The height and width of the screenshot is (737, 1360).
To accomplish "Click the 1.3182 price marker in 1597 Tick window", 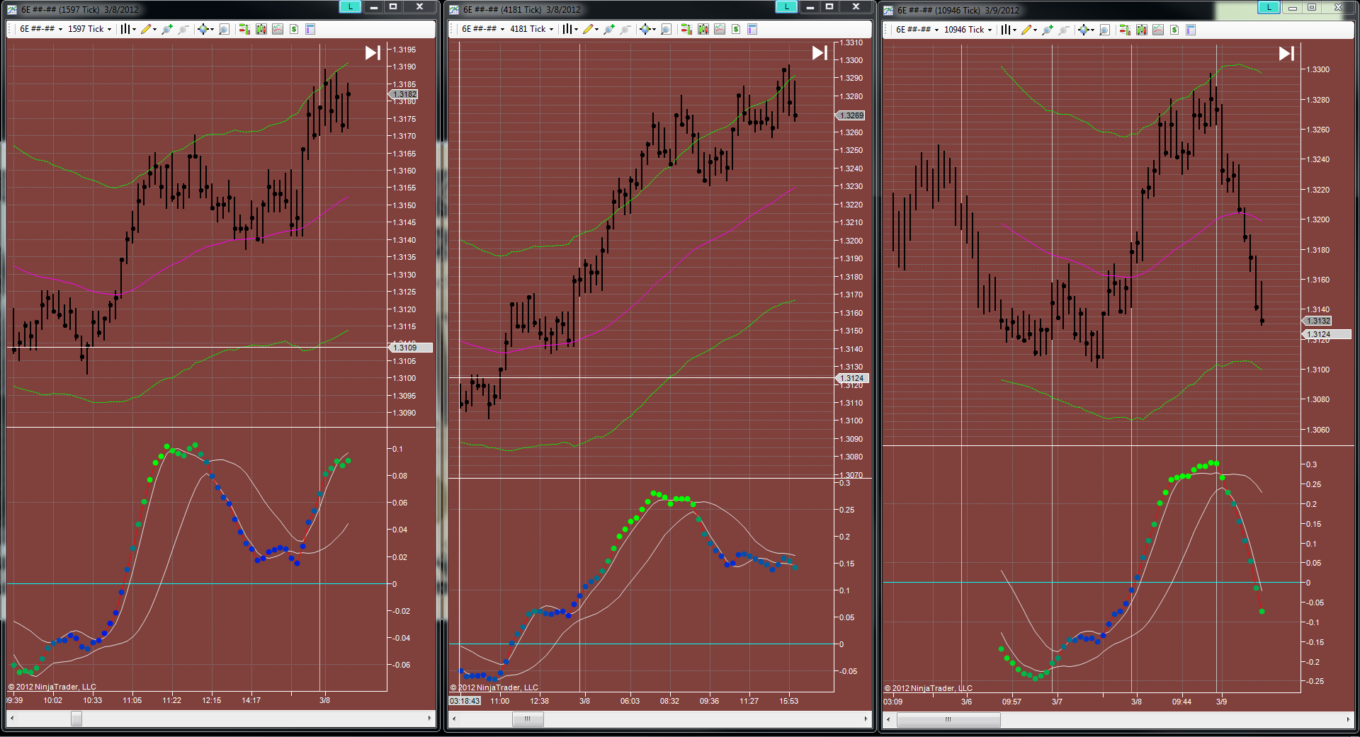I will [x=404, y=94].
